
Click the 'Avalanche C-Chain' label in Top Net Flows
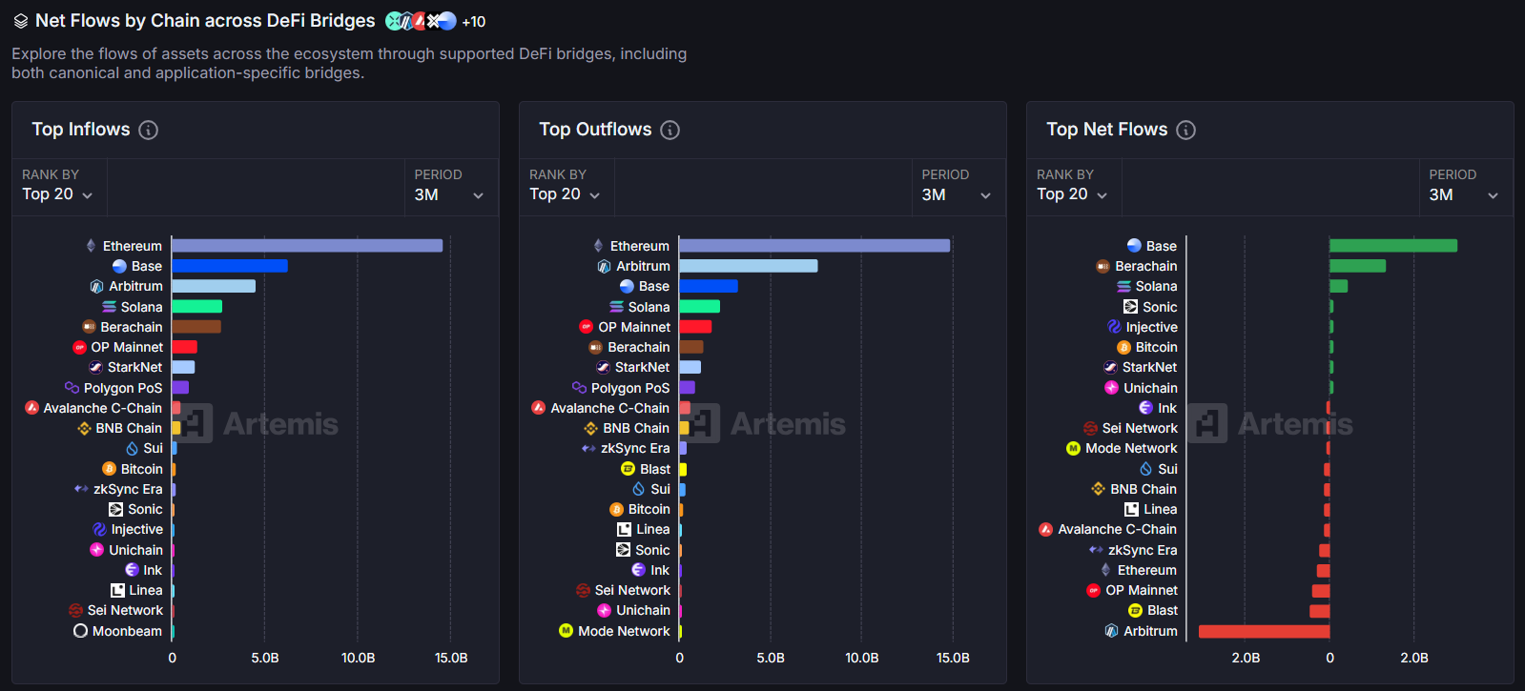pyautogui.click(x=1118, y=529)
